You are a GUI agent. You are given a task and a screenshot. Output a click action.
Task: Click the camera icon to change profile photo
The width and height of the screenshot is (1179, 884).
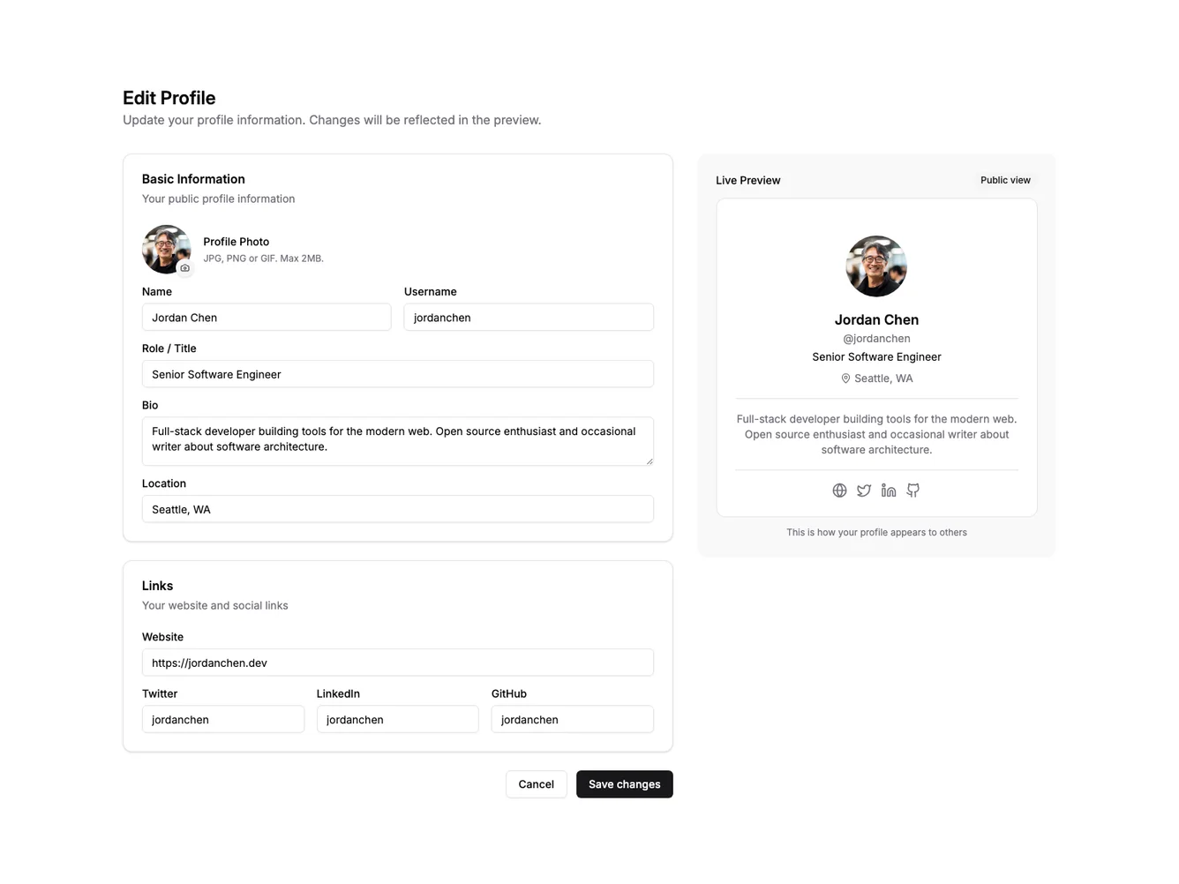(x=184, y=268)
